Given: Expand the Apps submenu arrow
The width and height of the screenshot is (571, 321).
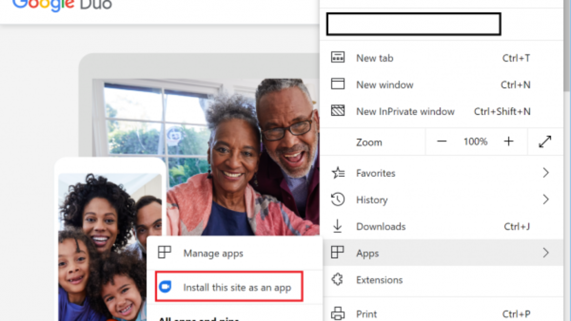Looking at the screenshot, I should point(546,253).
